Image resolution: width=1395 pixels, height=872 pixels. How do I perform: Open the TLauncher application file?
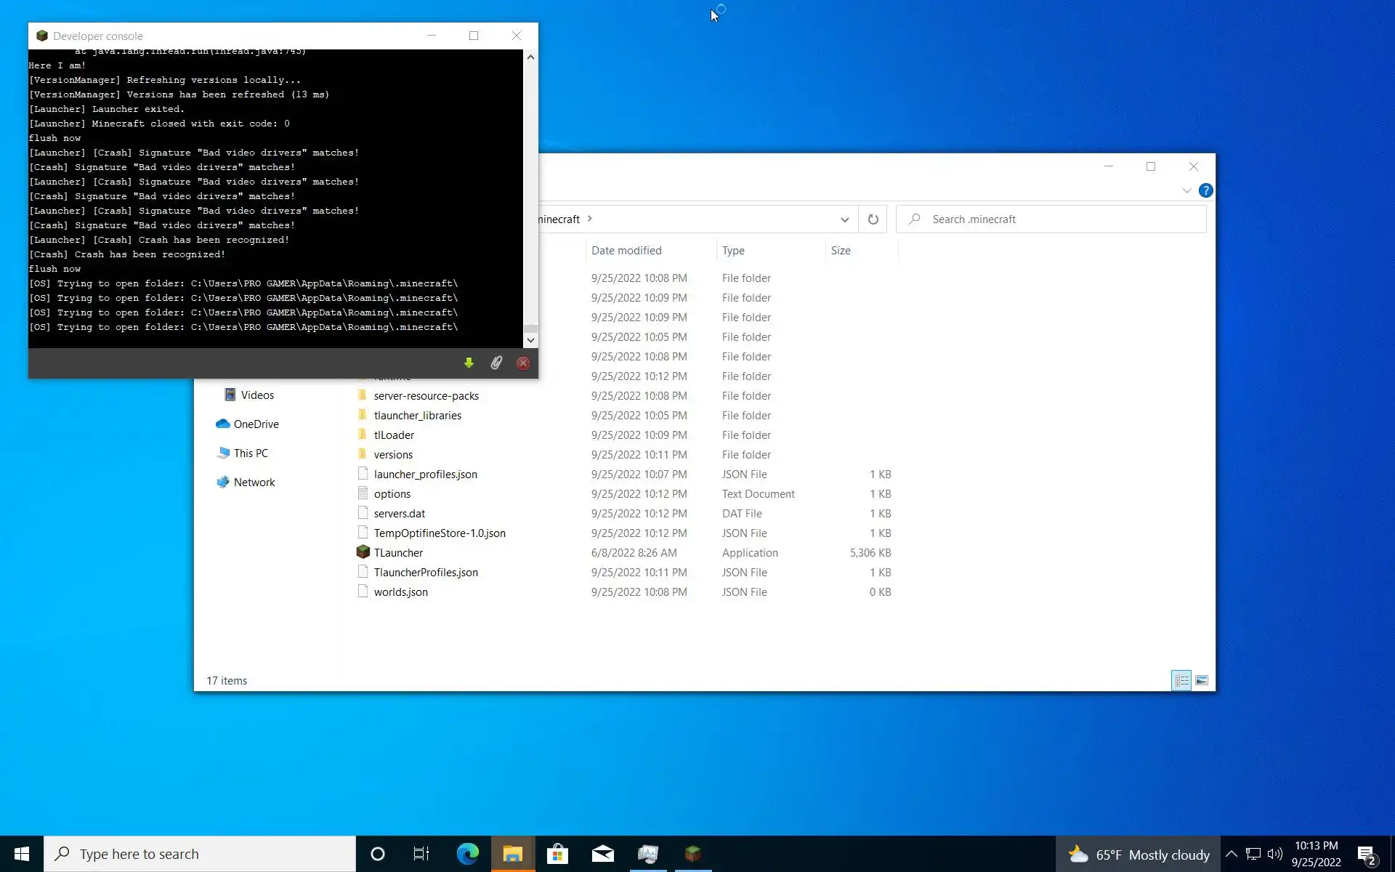click(397, 552)
